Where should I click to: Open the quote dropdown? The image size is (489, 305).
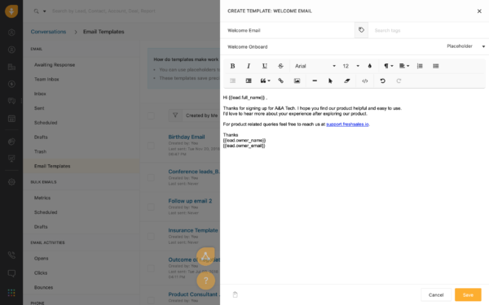click(x=266, y=81)
